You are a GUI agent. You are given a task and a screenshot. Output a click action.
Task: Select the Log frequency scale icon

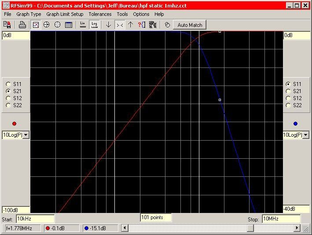tap(94, 25)
